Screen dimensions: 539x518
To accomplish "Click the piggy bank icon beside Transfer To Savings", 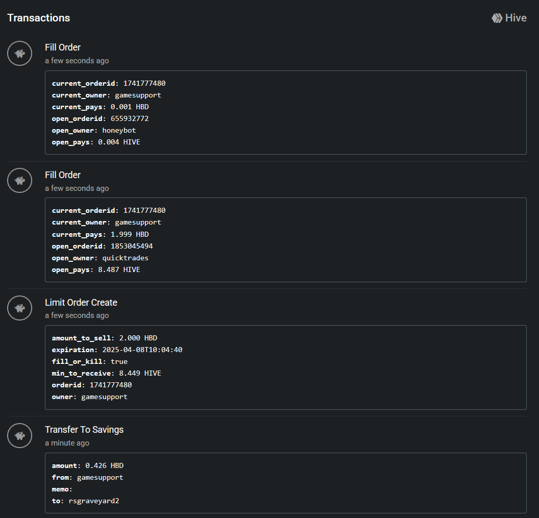I will (x=19, y=435).
